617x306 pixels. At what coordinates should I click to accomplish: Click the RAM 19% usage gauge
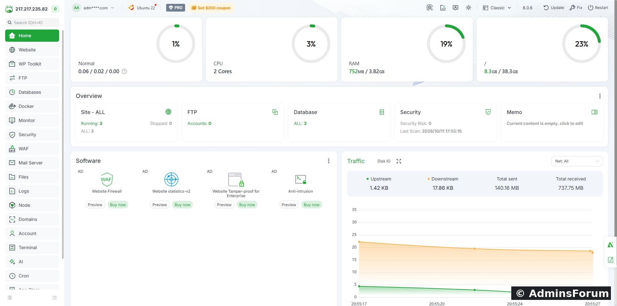coord(446,44)
